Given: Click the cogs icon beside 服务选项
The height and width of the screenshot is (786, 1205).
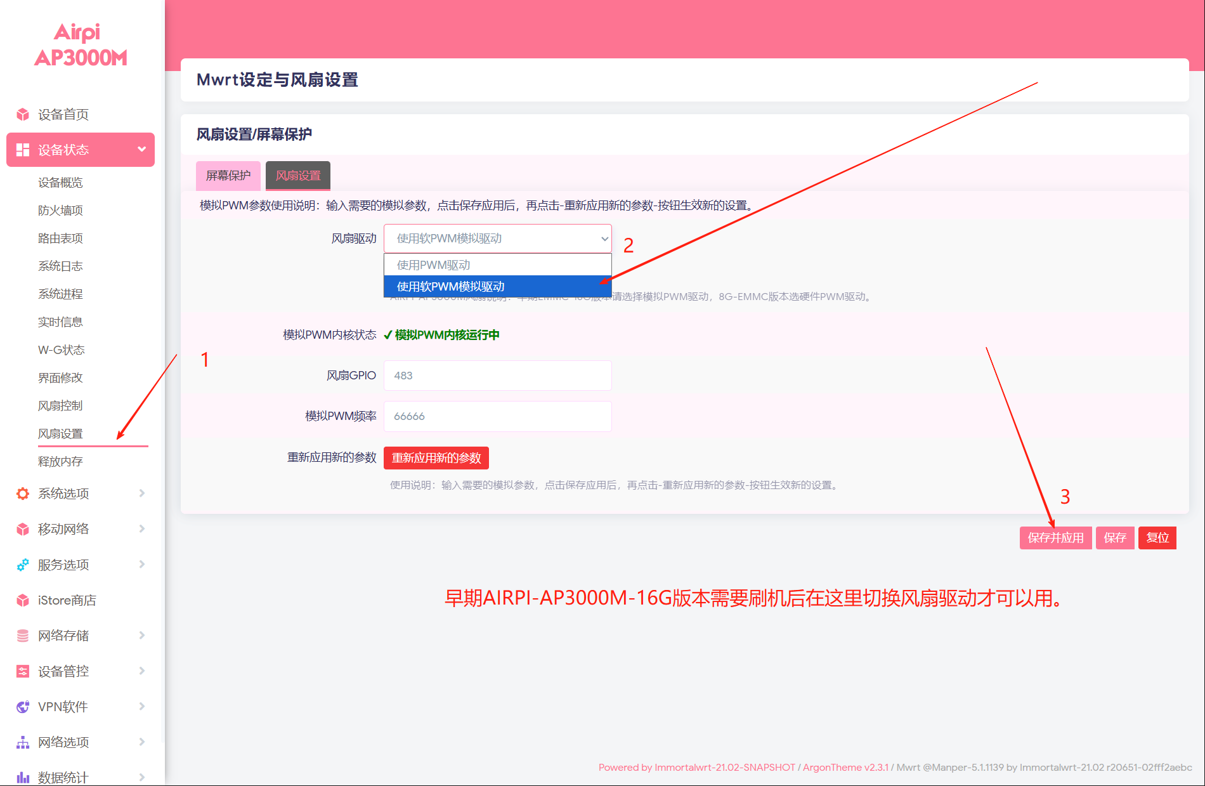Looking at the screenshot, I should (23, 565).
